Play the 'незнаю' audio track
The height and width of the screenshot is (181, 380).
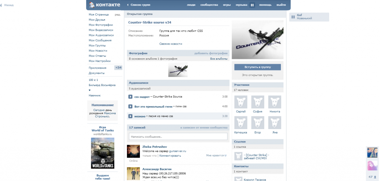coord(131,116)
